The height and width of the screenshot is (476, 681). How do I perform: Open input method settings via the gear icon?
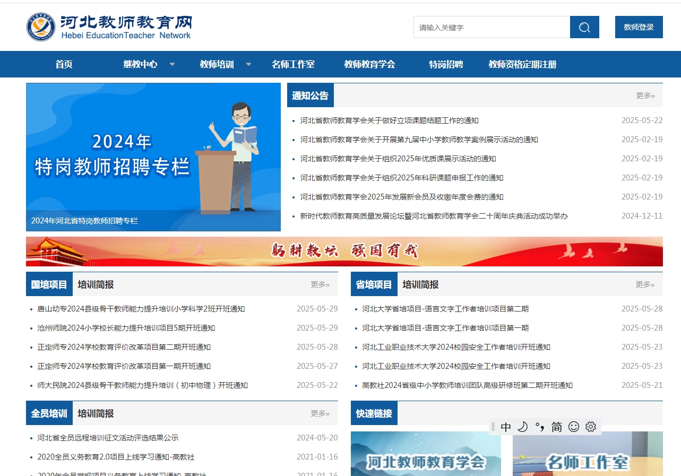[x=590, y=426]
